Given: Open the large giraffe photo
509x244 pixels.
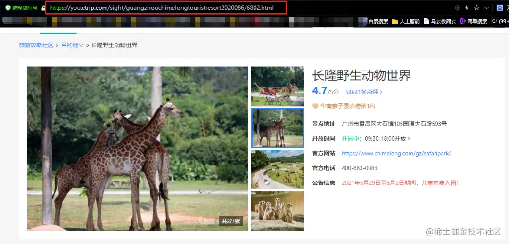Looking at the screenshot, I should point(137,149).
